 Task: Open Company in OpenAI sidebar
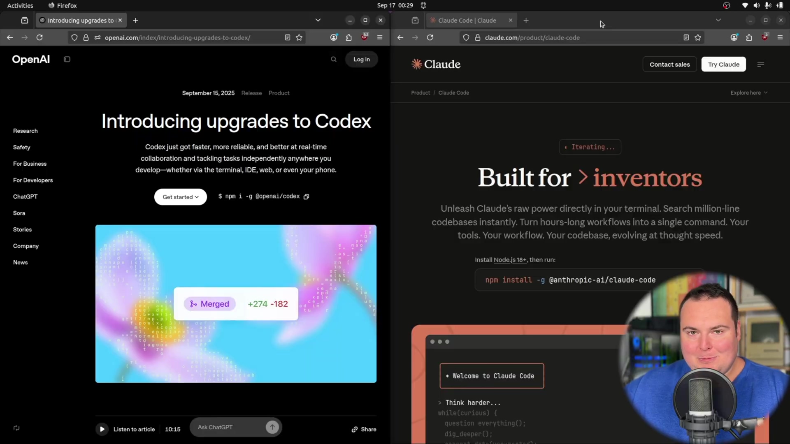click(26, 246)
